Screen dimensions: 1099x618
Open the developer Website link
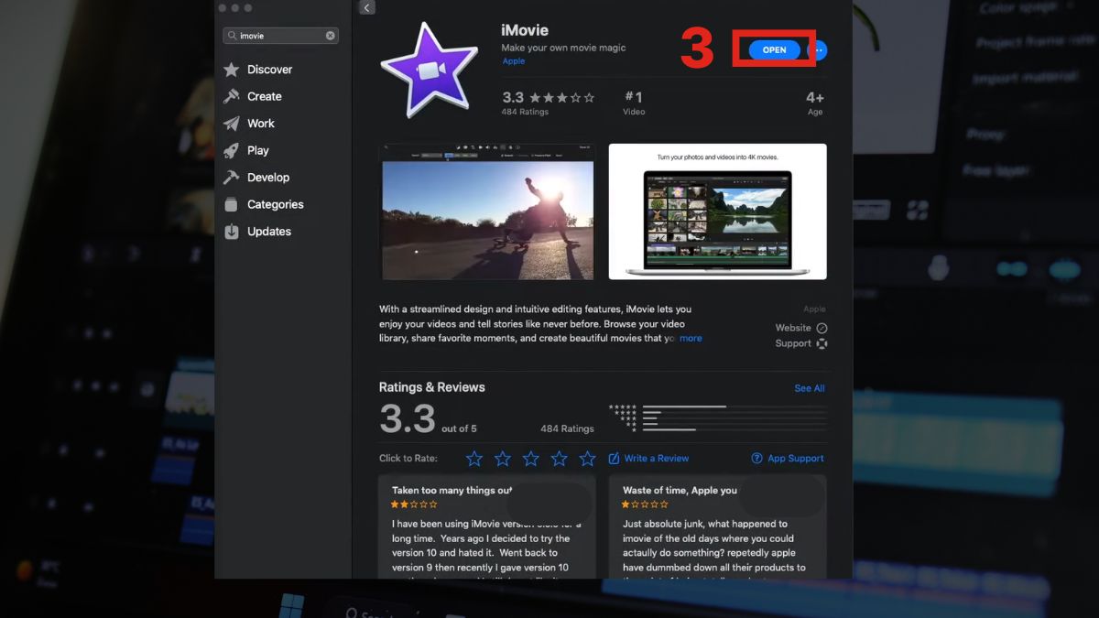pyautogui.click(x=793, y=328)
